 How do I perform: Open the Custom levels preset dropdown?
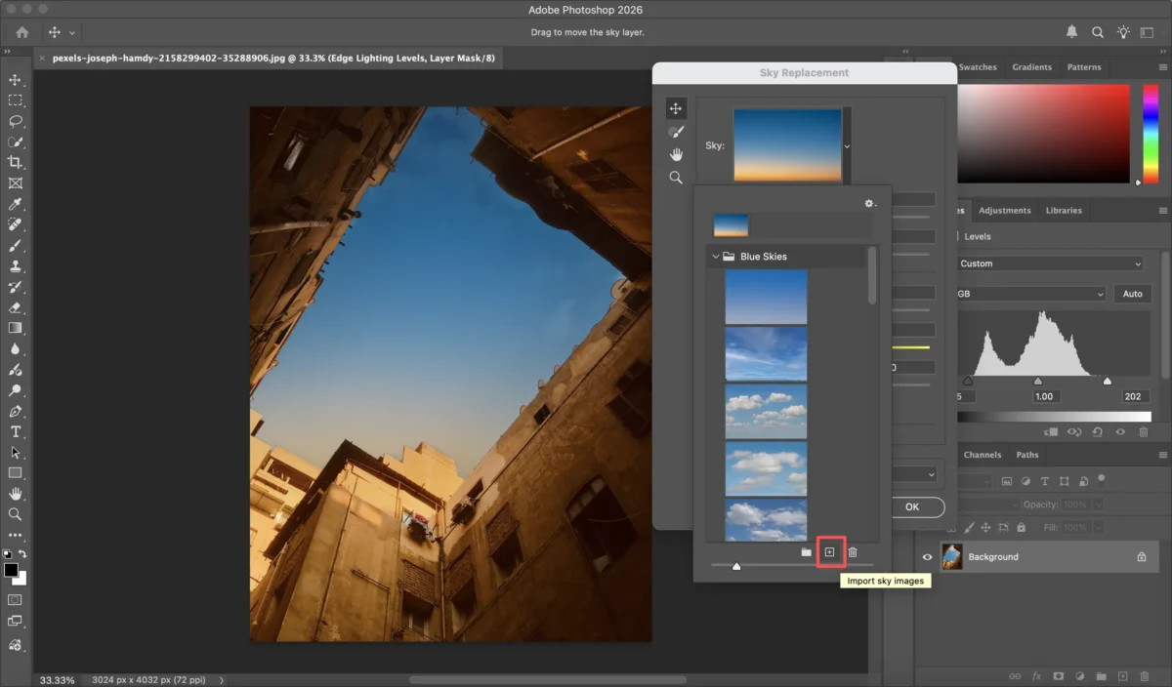point(1049,263)
